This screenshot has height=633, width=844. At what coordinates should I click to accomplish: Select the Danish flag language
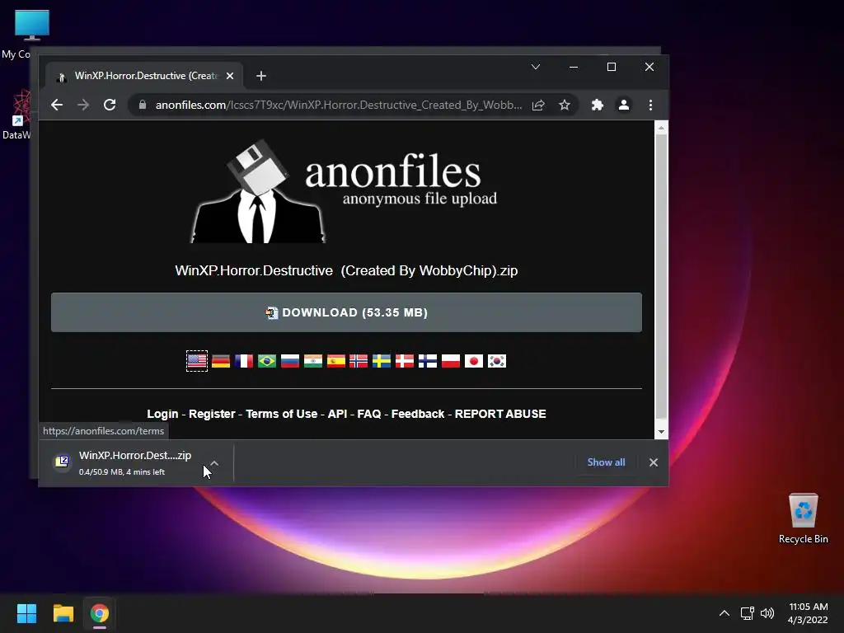tap(405, 361)
